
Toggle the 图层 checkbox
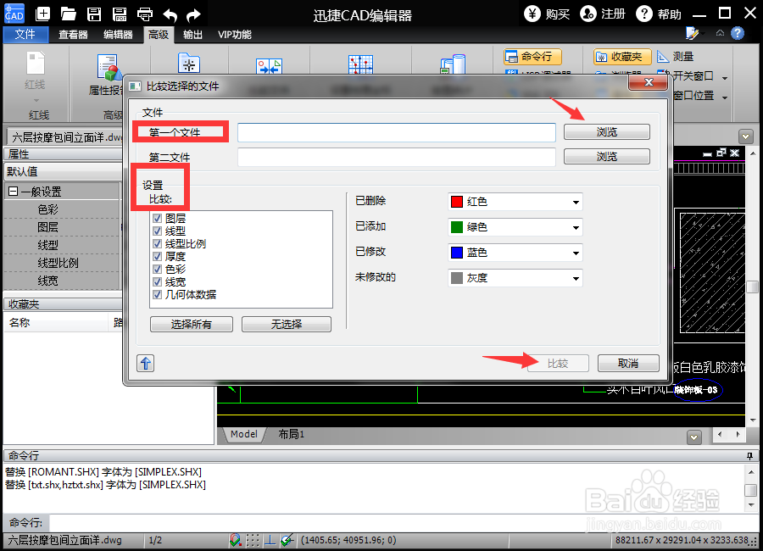(157, 218)
